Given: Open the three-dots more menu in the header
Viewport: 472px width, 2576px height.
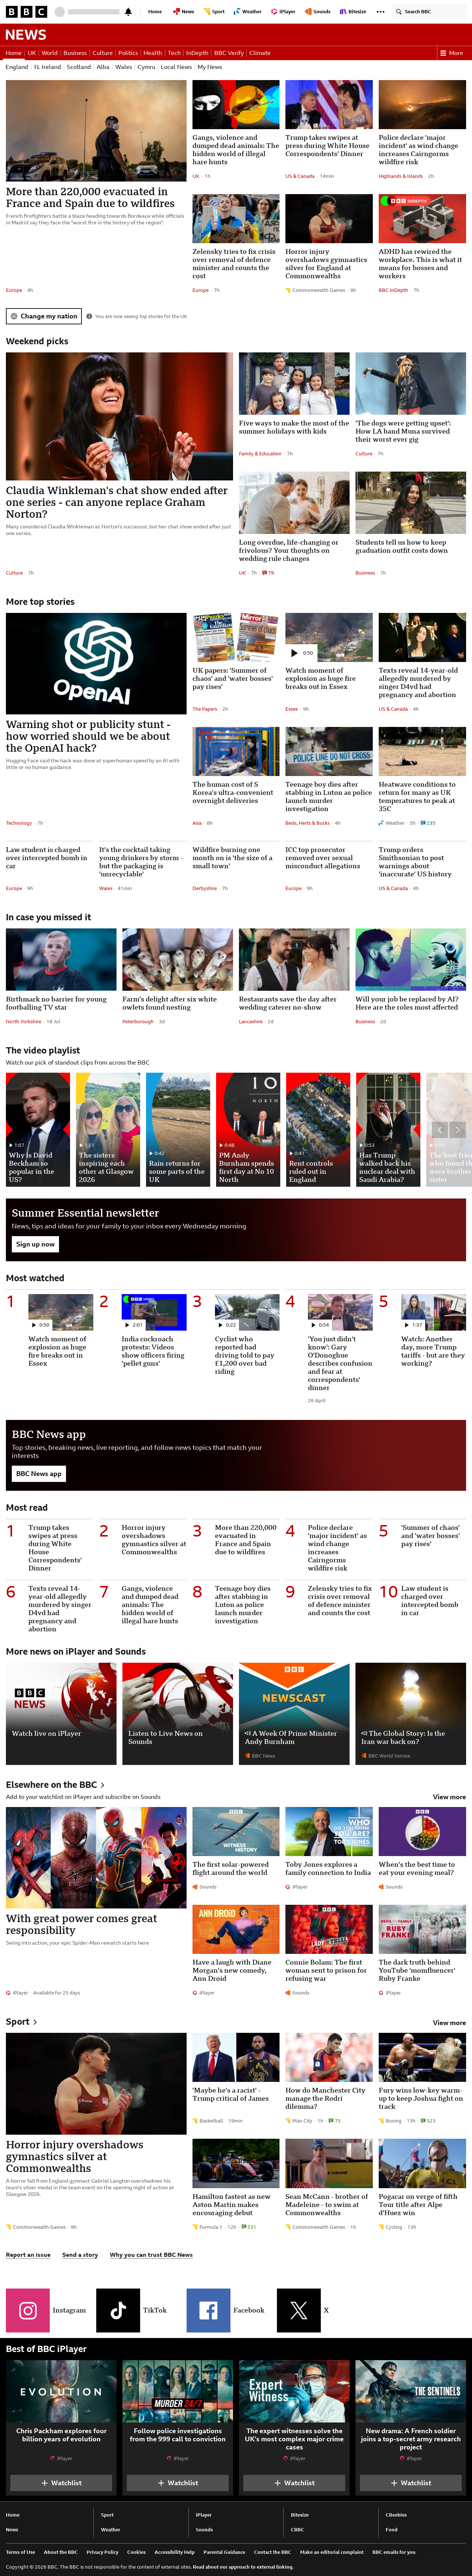Looking at the screenshot, I should tap(380, 12).
